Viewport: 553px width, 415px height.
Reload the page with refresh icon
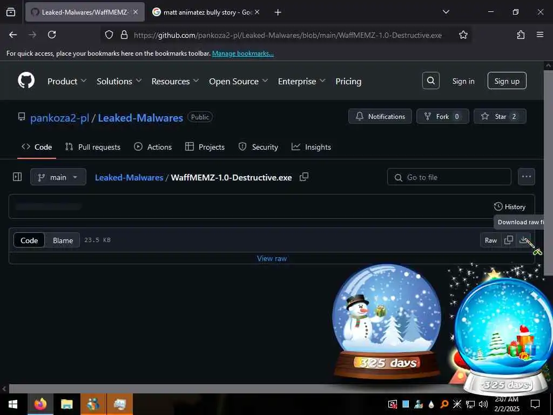52,35
